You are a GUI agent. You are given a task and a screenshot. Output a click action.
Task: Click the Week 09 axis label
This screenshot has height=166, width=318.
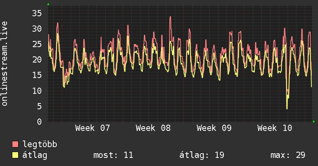tap(214, 128)
